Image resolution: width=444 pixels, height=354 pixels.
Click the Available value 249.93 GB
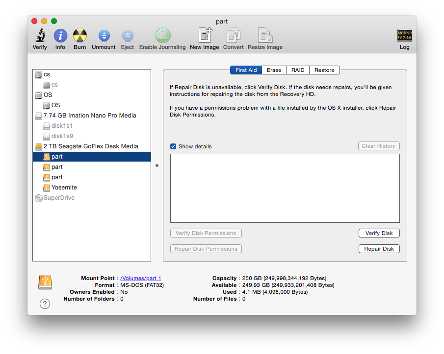coord(288,285)
